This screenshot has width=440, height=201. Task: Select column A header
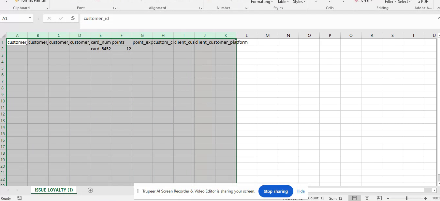tap(17, 36)
